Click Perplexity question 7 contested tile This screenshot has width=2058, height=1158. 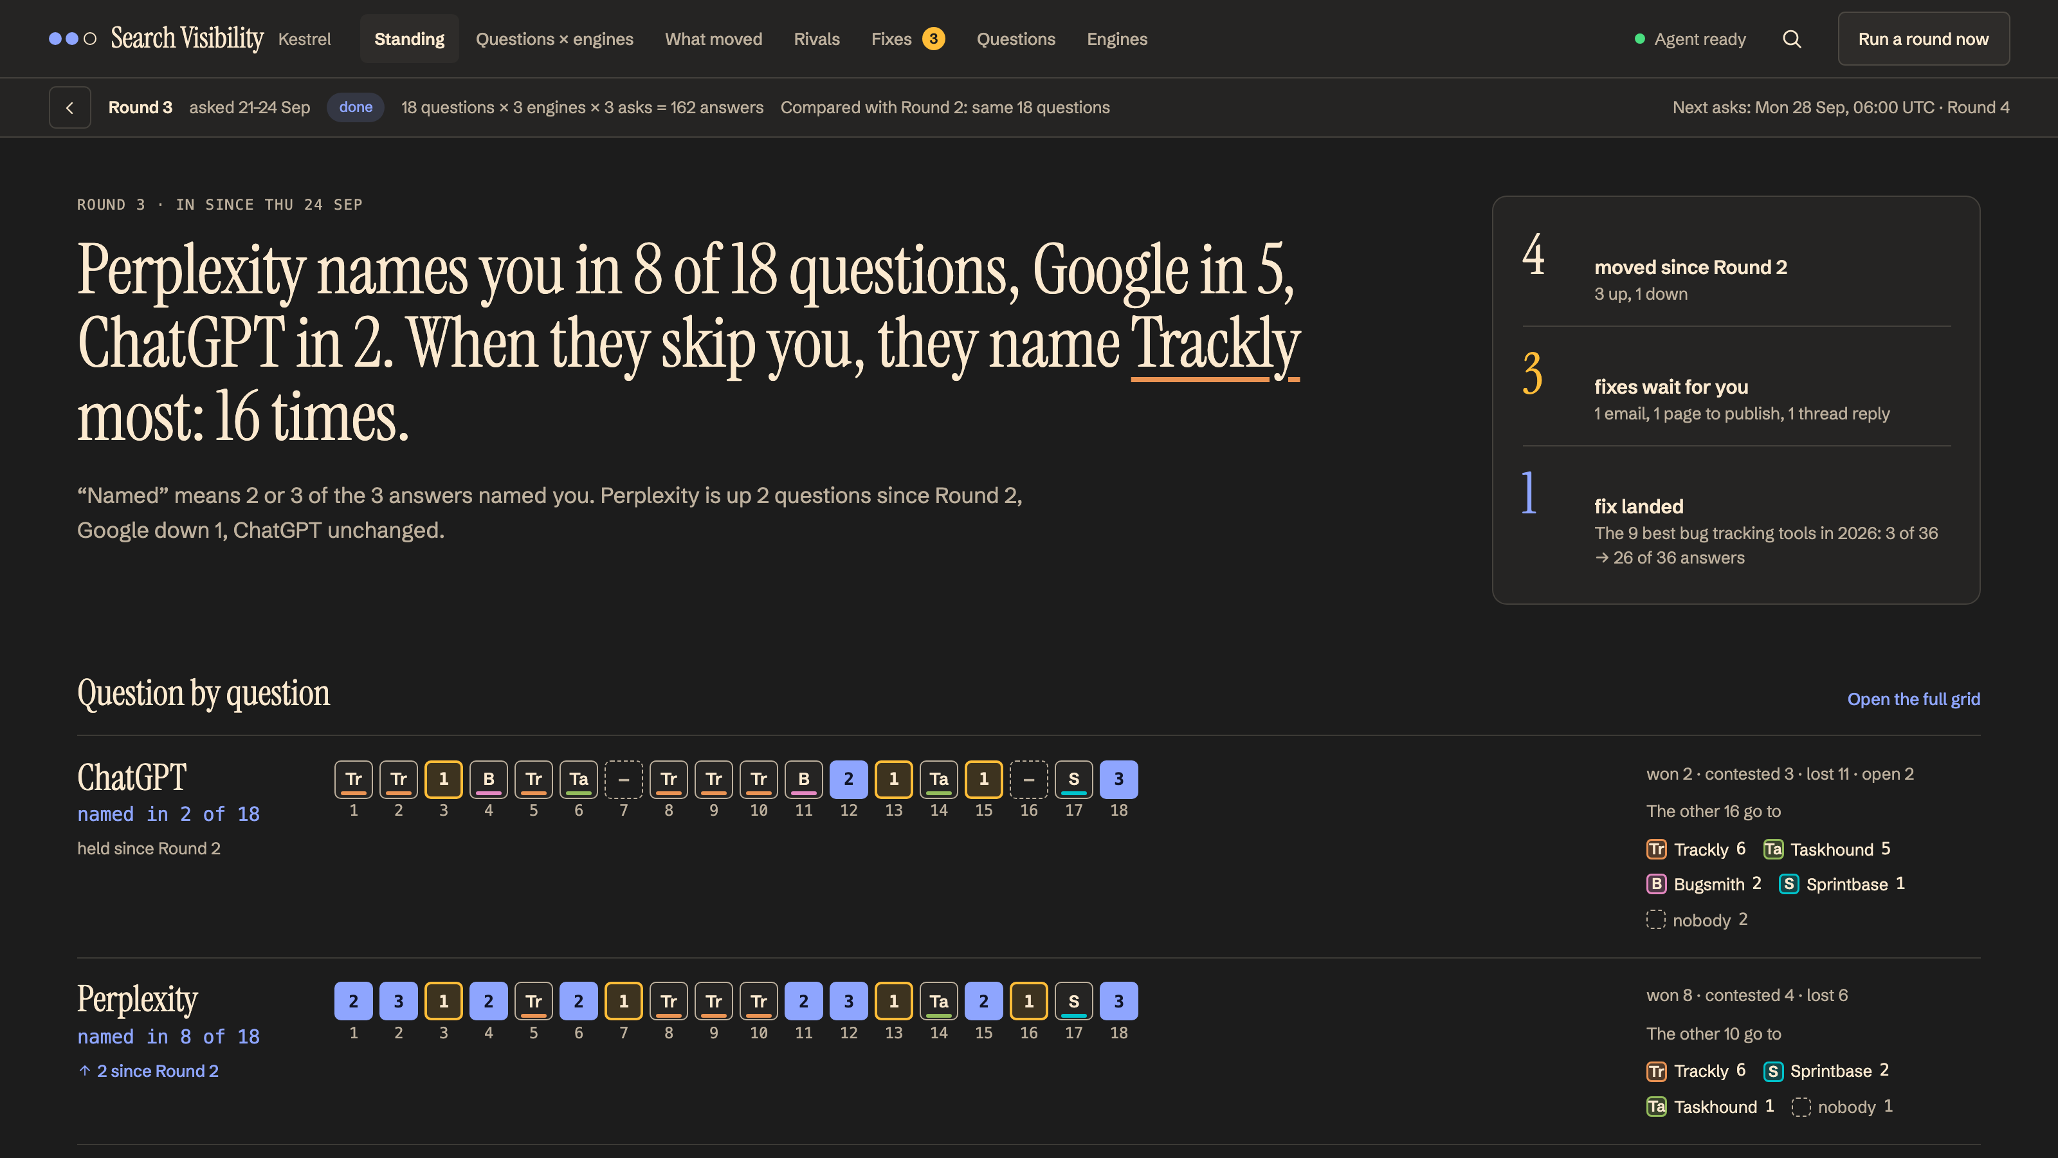pos(624,1002)
